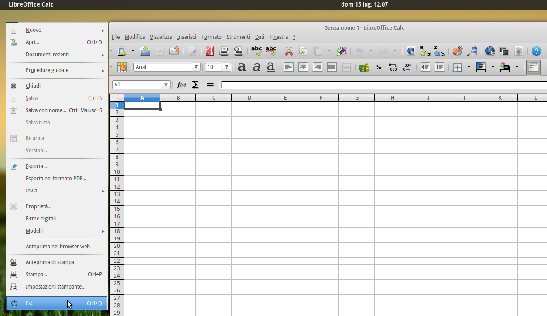This screenshot has width=547, height=316.
Task: Click the currency number format icon
Action: (364, 67)
